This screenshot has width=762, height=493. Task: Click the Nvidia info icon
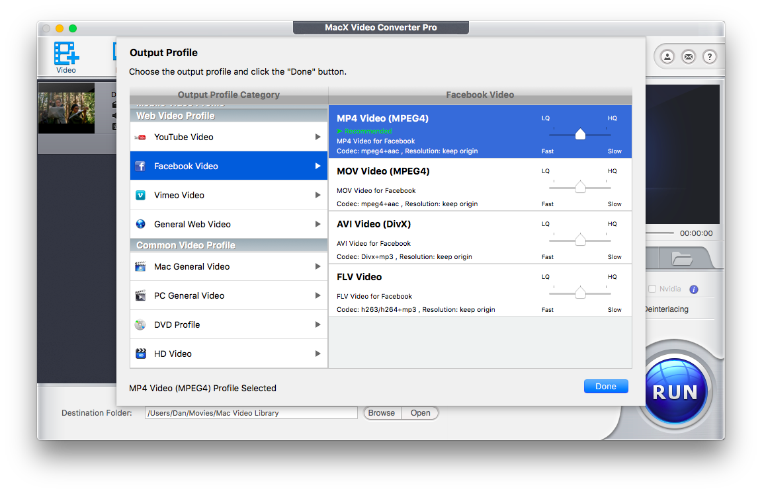point(694,289)
